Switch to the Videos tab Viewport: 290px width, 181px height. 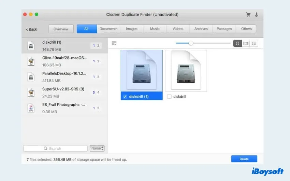tap(178, 29)
